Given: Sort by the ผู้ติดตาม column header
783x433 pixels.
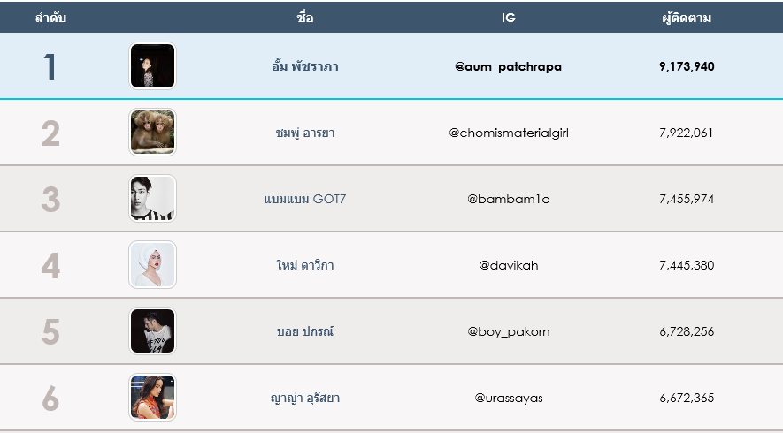Looking at the screenshot, I should pos(687,18).
